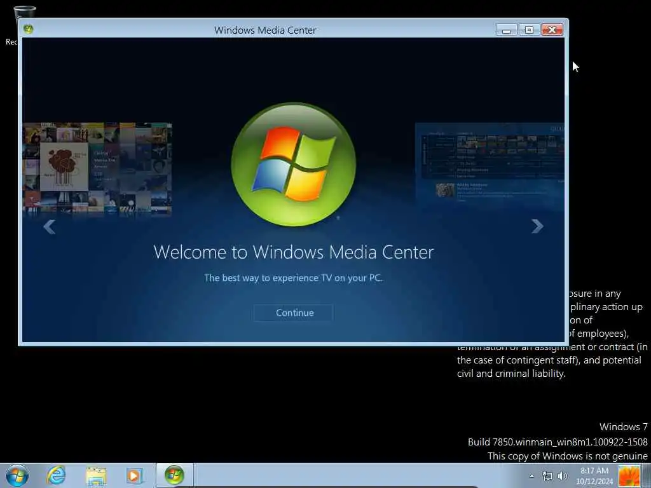The height and width of the screenshot is (488, 651).
Task: Open network status tray icon
Action: [x=547, y=476]
